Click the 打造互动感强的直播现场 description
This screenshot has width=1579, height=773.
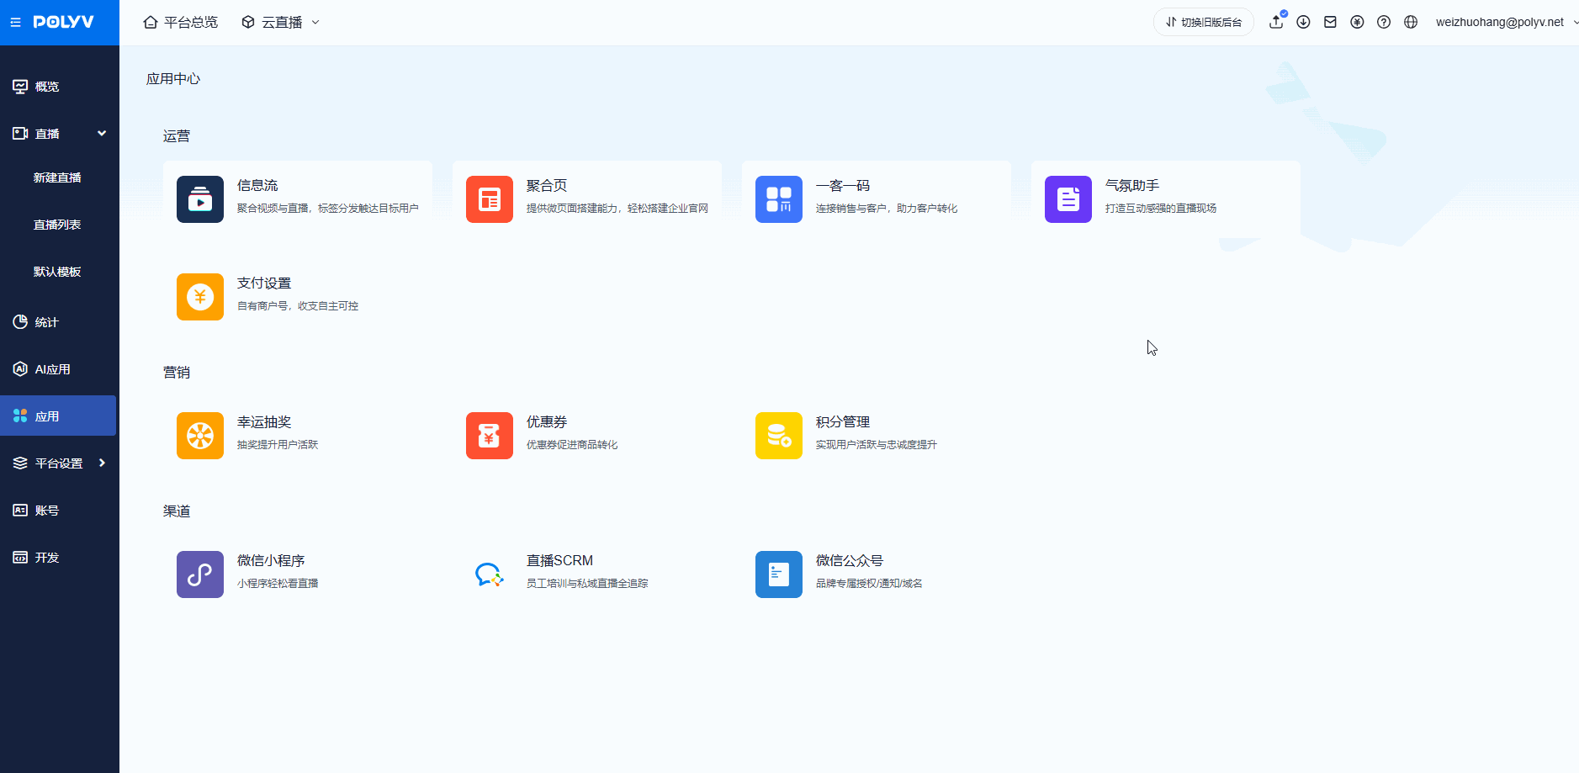pos(1161,208)
